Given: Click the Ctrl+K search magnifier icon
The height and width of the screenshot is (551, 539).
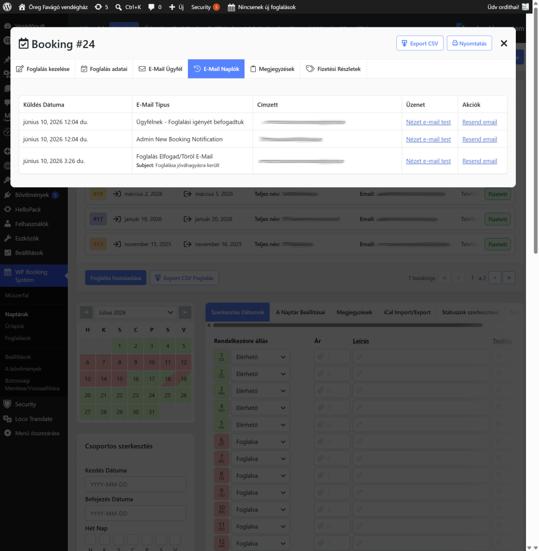Looking at the screenshot, I should click(118, 7).
